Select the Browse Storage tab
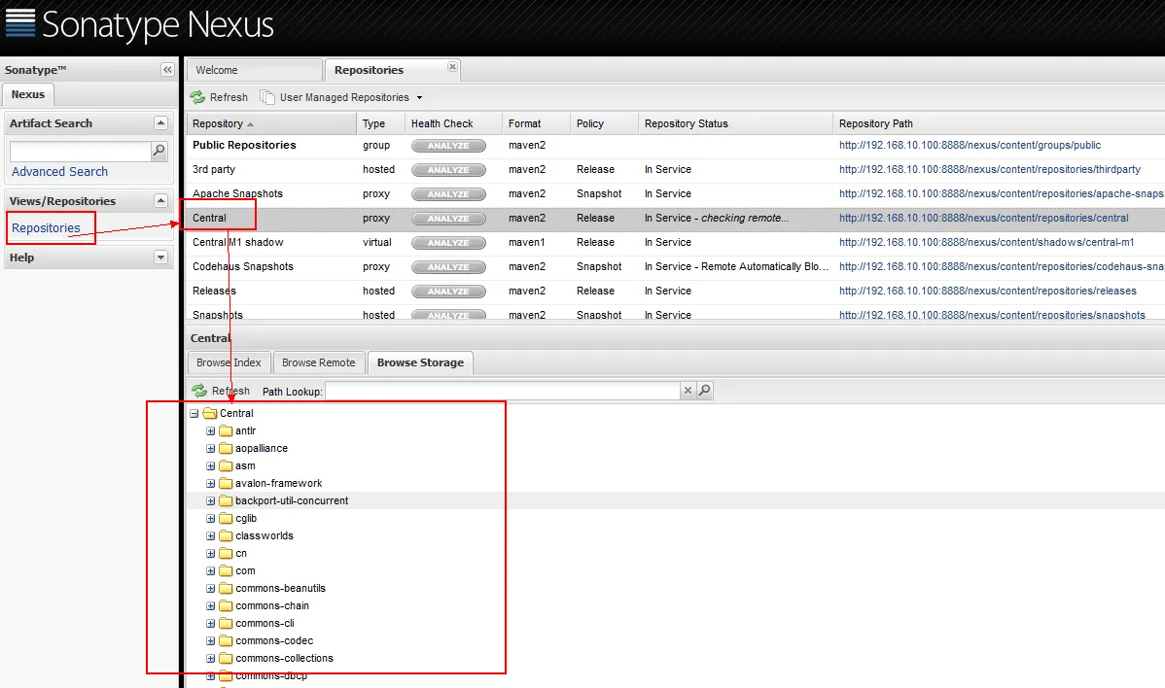 (420, 362)
